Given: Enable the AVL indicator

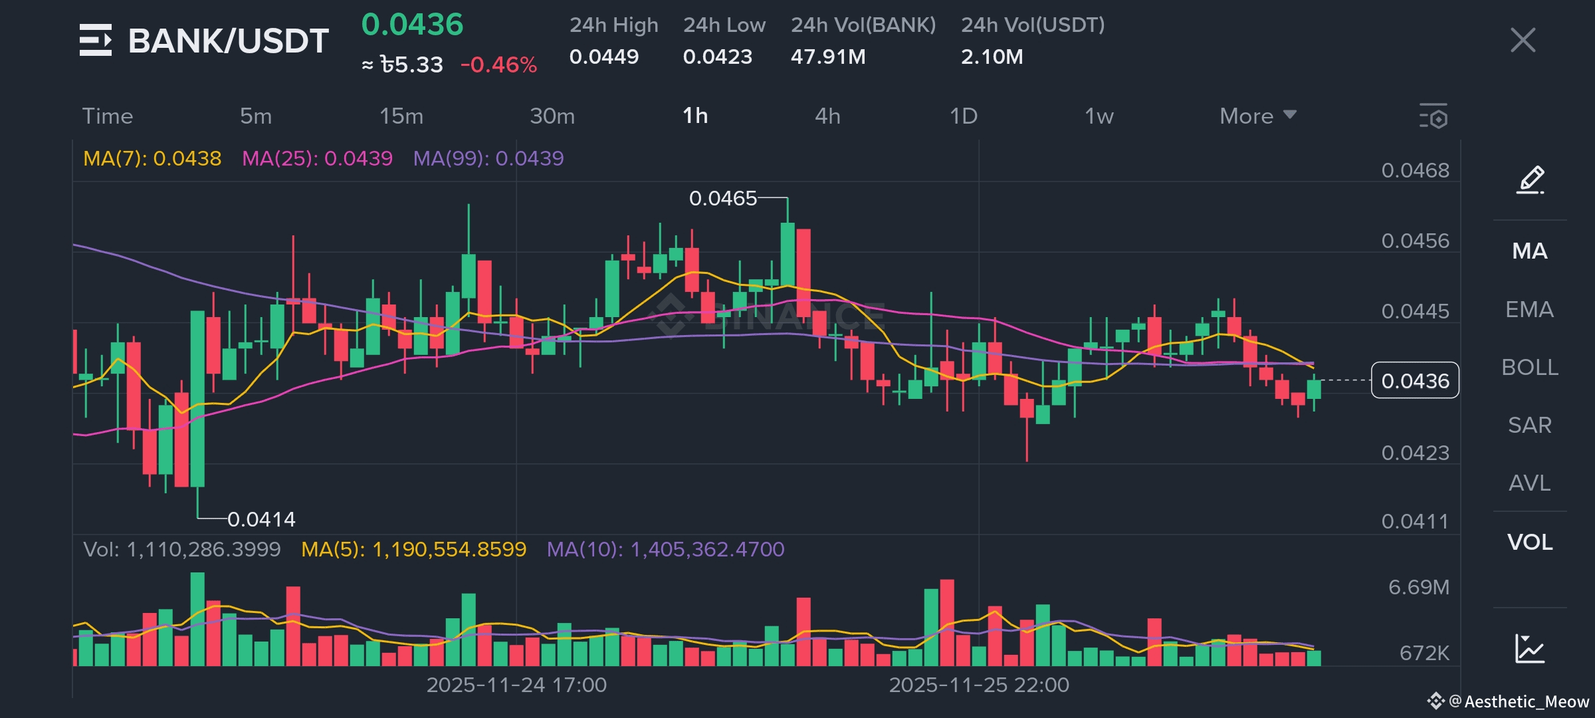Looking at the screenshot, I should coord(1529,483).
